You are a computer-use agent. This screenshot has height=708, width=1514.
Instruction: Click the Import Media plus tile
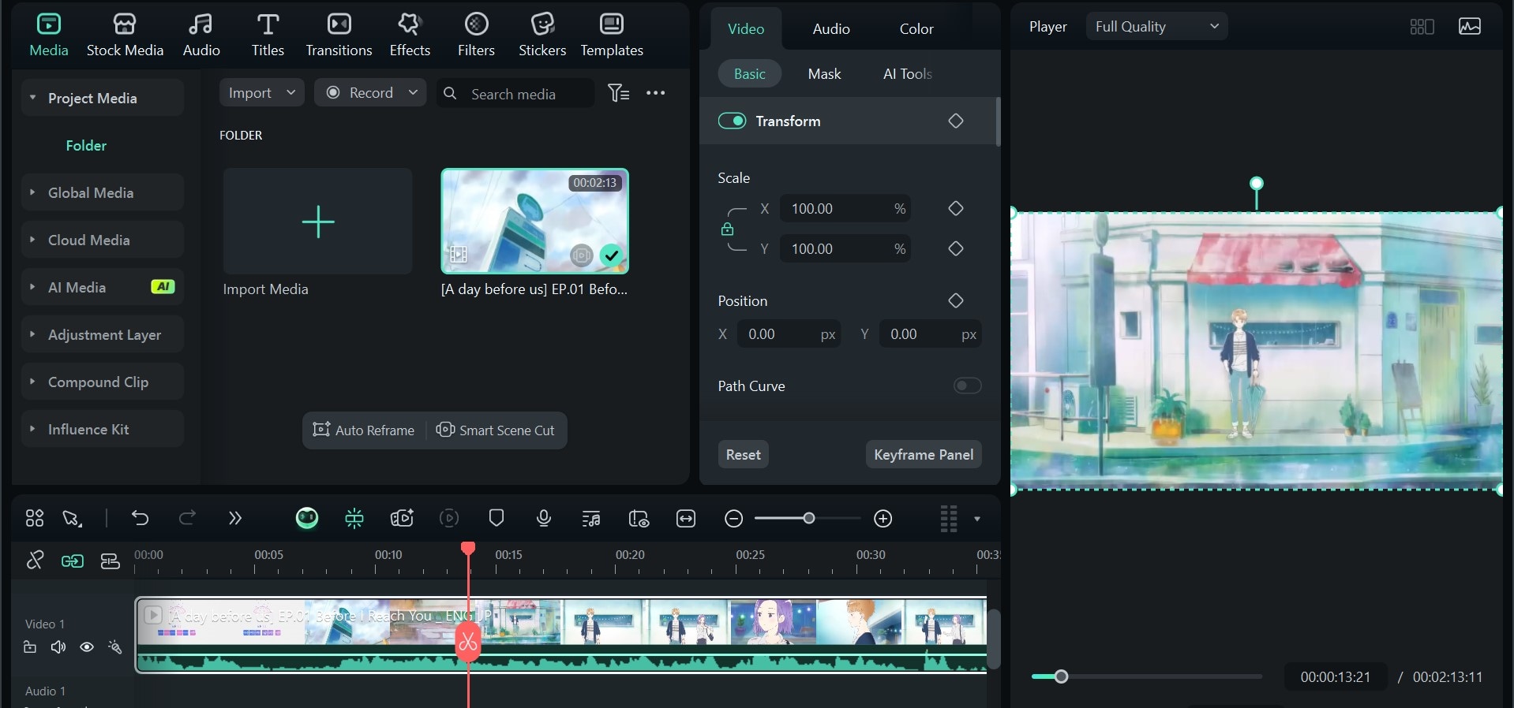317,222
